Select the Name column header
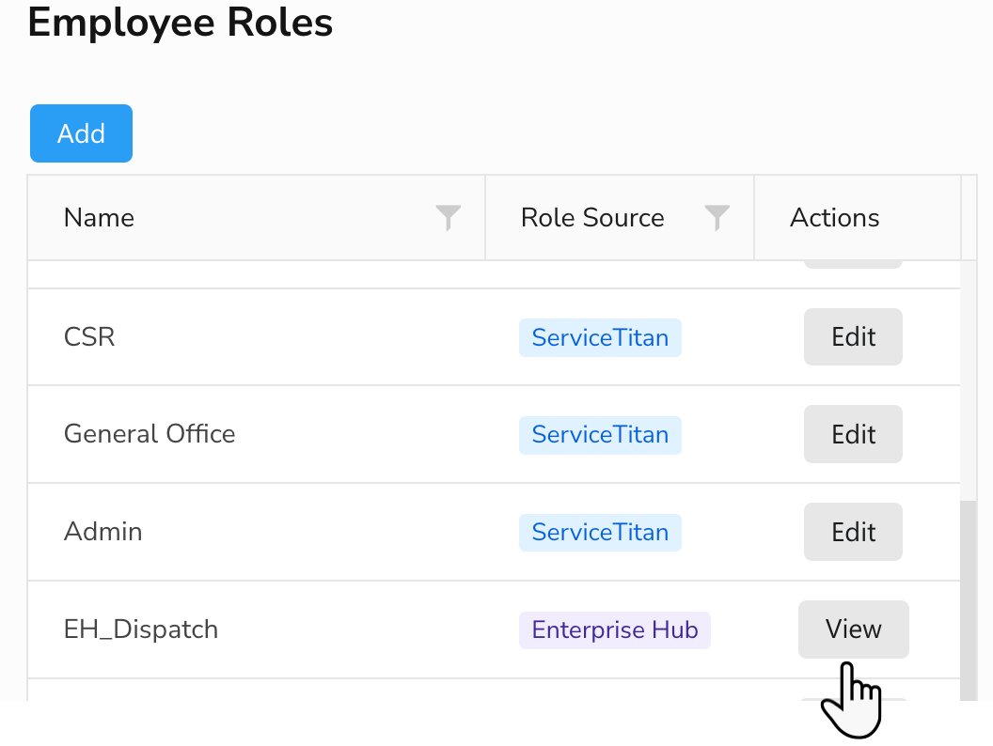The width and height of the screenshot is (993, 746). pos(99,217)
